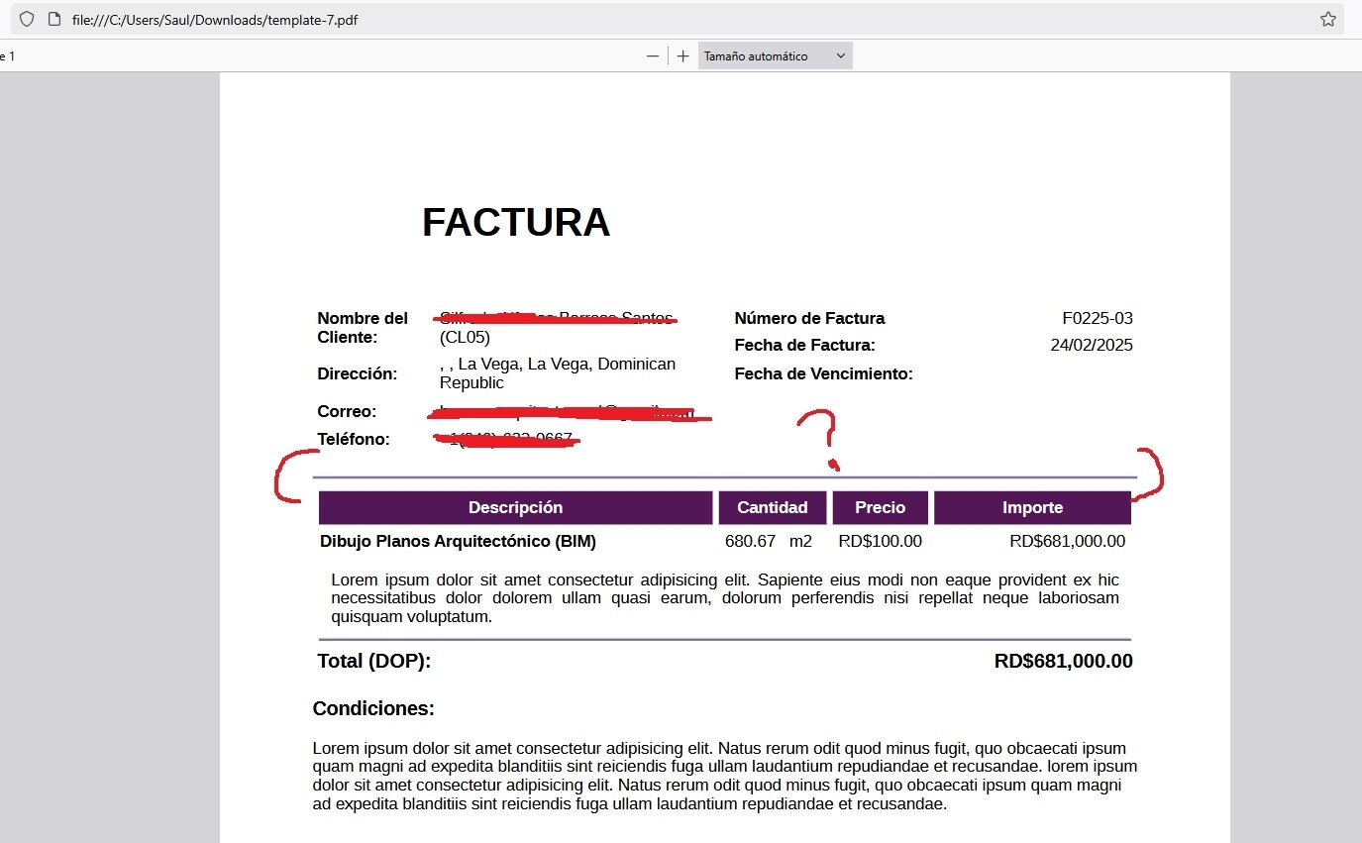1362x843 pixels.
Task: Click the Nombre del Cliente label
Action: pos(363,328)
